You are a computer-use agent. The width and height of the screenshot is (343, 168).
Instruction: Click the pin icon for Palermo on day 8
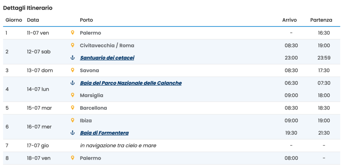click(73, 158)
